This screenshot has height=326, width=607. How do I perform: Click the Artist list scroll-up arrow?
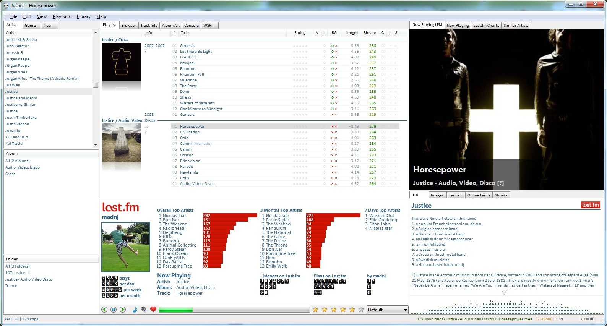pyautogui.click(x=96, y=33)
